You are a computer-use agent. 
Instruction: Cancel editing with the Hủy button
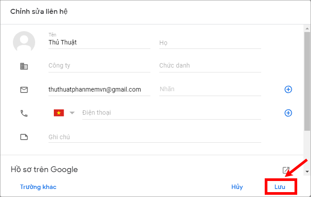[237, 187]
